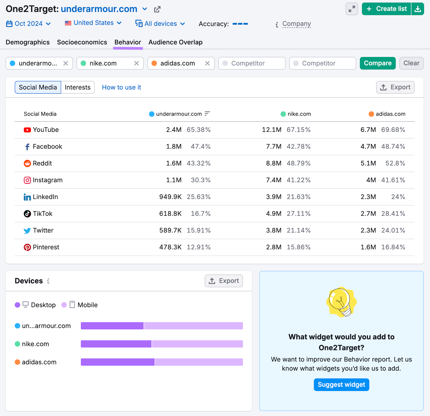
Task: Open the United States location dropdown
Action: pos(93,23)
